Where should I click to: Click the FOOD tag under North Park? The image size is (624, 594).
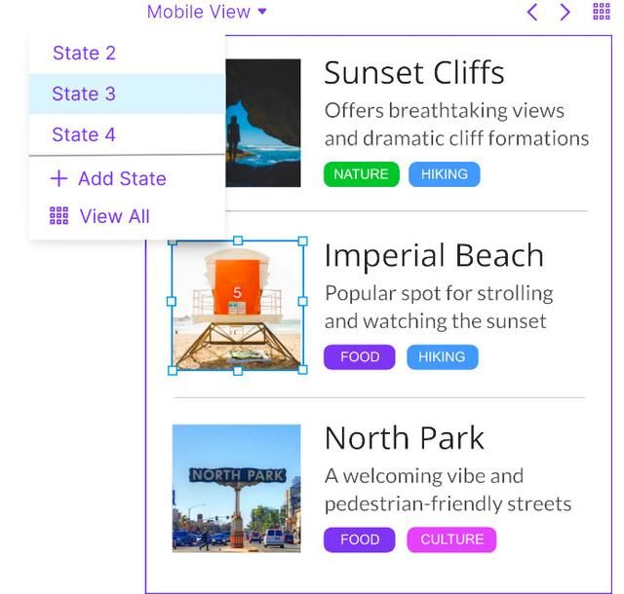click(360, 539)
